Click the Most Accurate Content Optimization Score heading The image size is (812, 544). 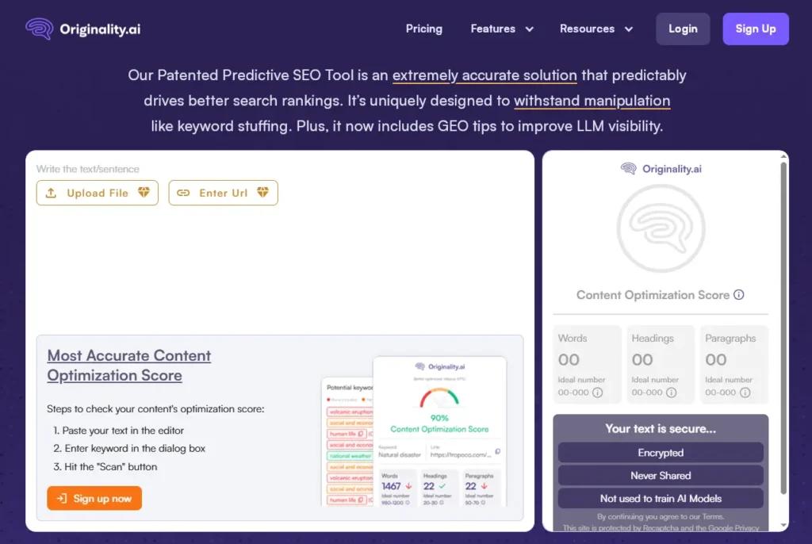point(129,366)
